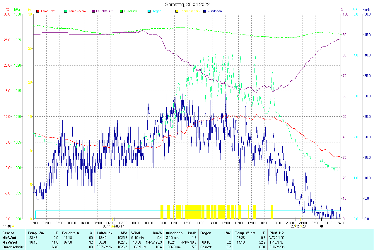The width and height of the screenshot is (374, 250).
Task: Click the humidity minimum time 17:18
Action: (67, 238)
